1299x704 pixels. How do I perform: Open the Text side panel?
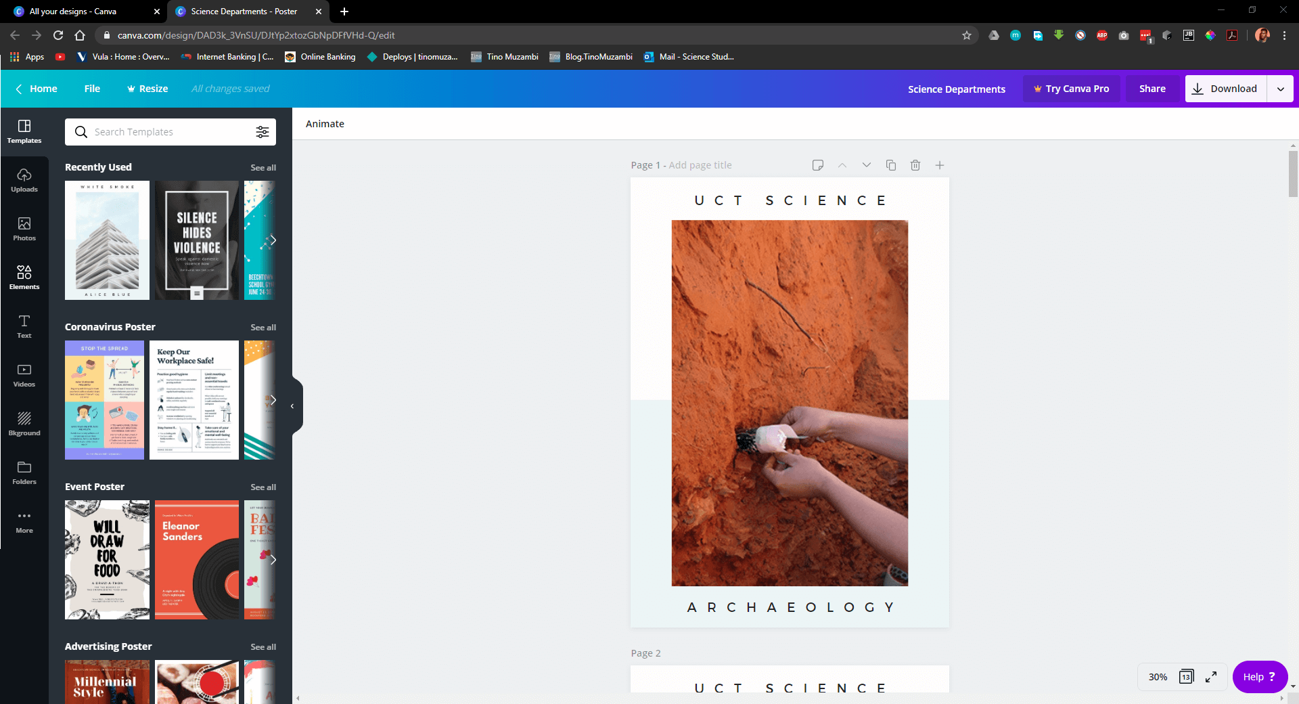coord(24,326)
